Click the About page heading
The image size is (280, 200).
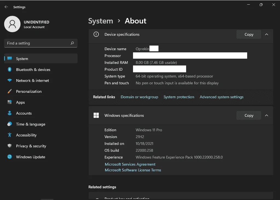pos(135,21)
